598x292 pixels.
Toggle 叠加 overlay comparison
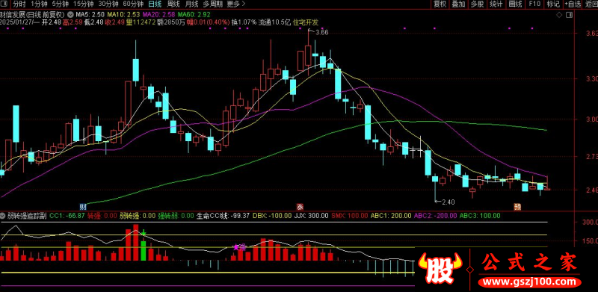coord(458,4)
